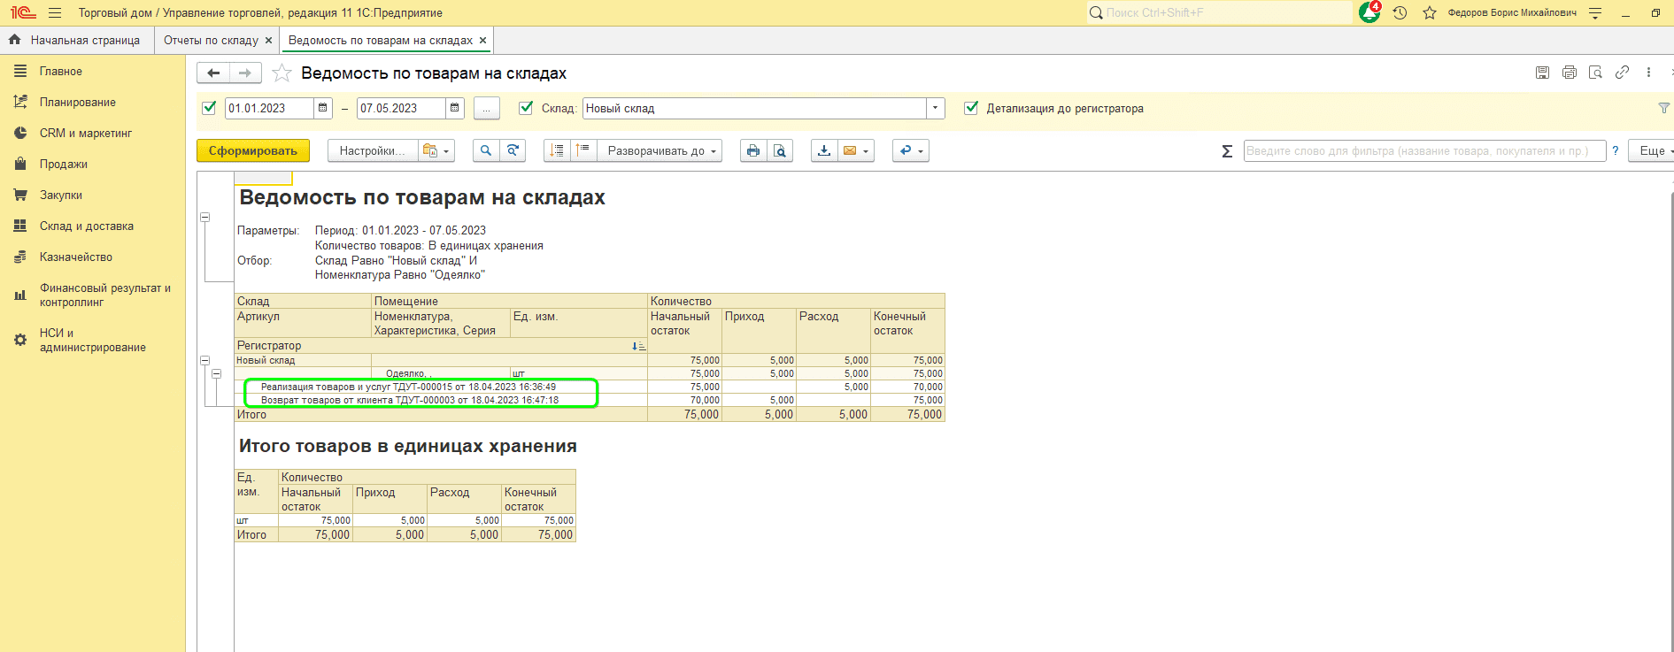This screenshot has width=1674, height=652.
Task: Open Склад и доставка section
Action: (86, 226)
